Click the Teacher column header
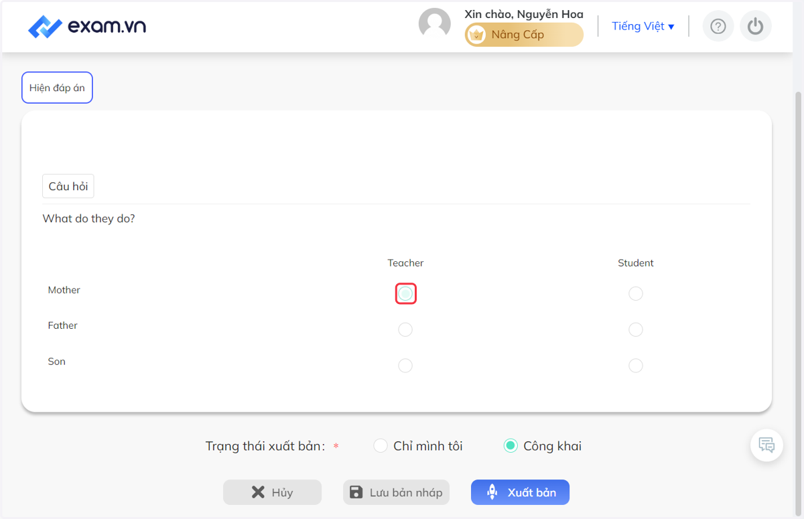 click(x=405, y=263)
